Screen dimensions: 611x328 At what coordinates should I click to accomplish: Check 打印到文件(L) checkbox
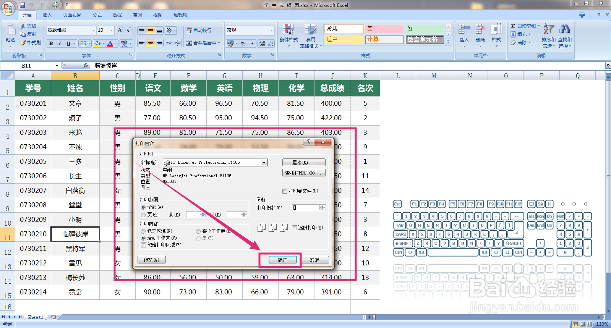coord(285,191)
